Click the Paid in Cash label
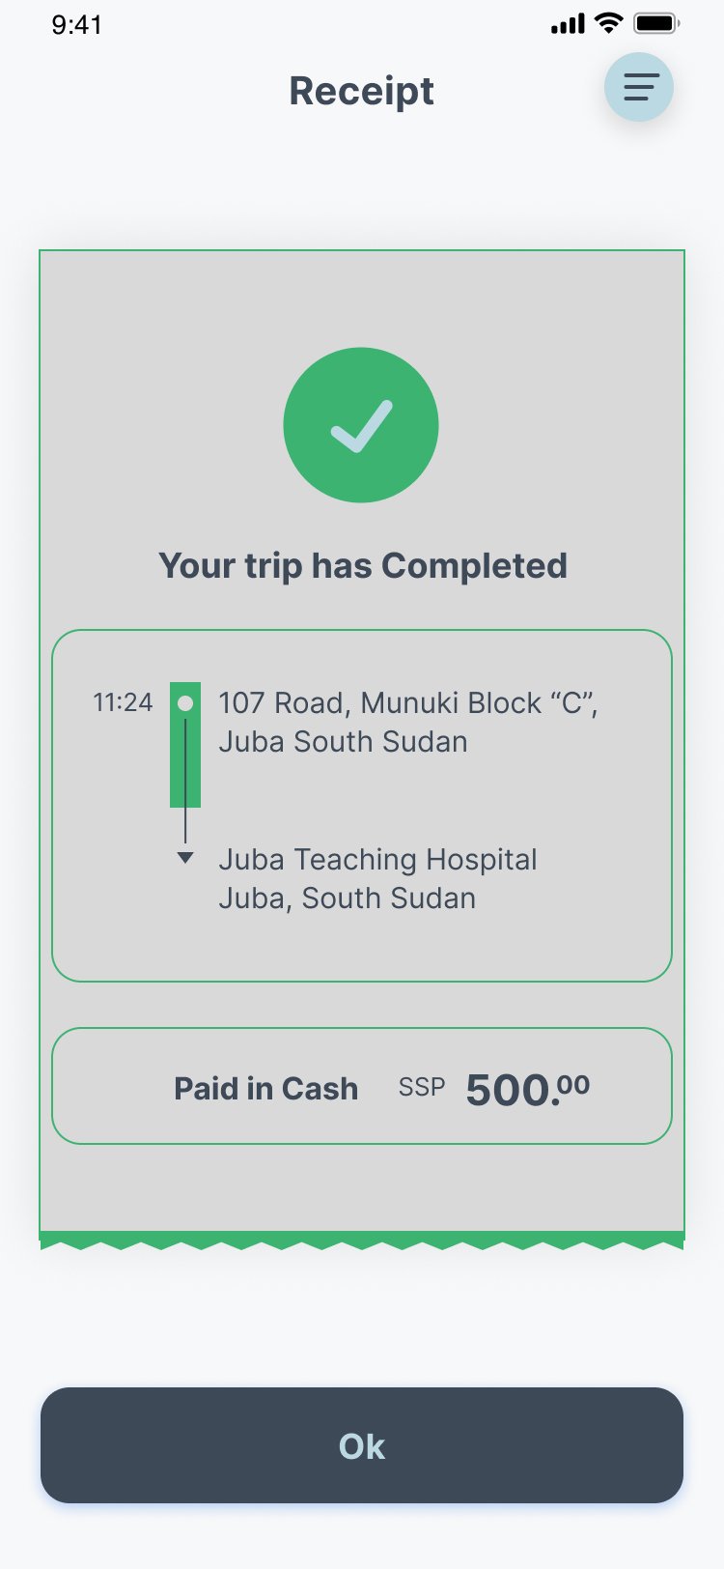The width and height of the screenshot is (724, 1569). coord(265,1089)
